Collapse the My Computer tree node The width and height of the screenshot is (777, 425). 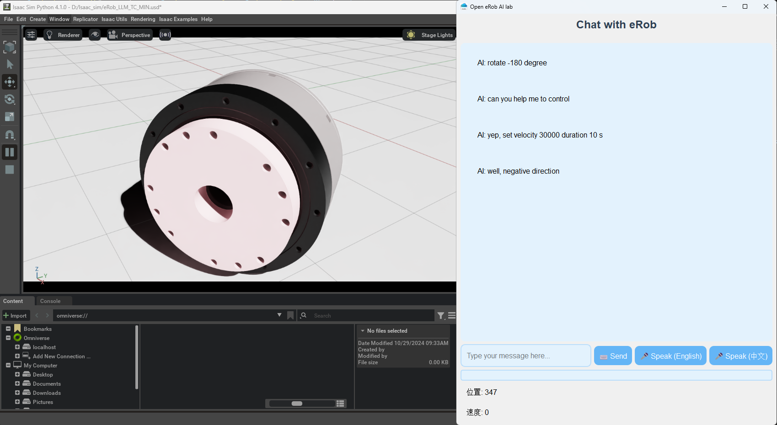[x=8, y=365]
